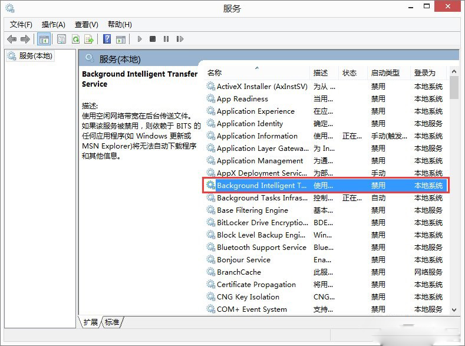Select the Certificate Propagation service
The image size is (465, 346).
pyautogui.click(x=327, y=285)
